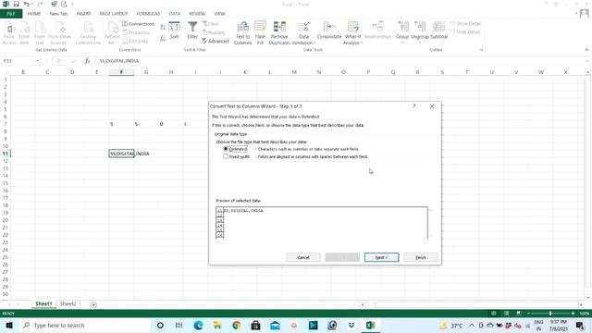Switch to the VIEW tab
This screenshot has width=592, height=333.
219,14
